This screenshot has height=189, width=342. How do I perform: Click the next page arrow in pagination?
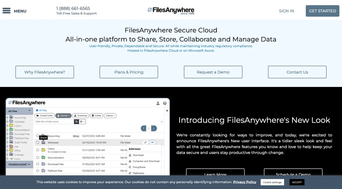click(x=154, y=128)
